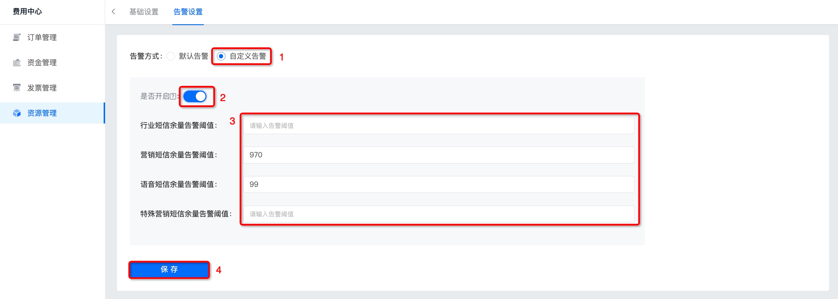Open 订单管理 in the sidebar
838x299 pixels.
coord(42,37)
